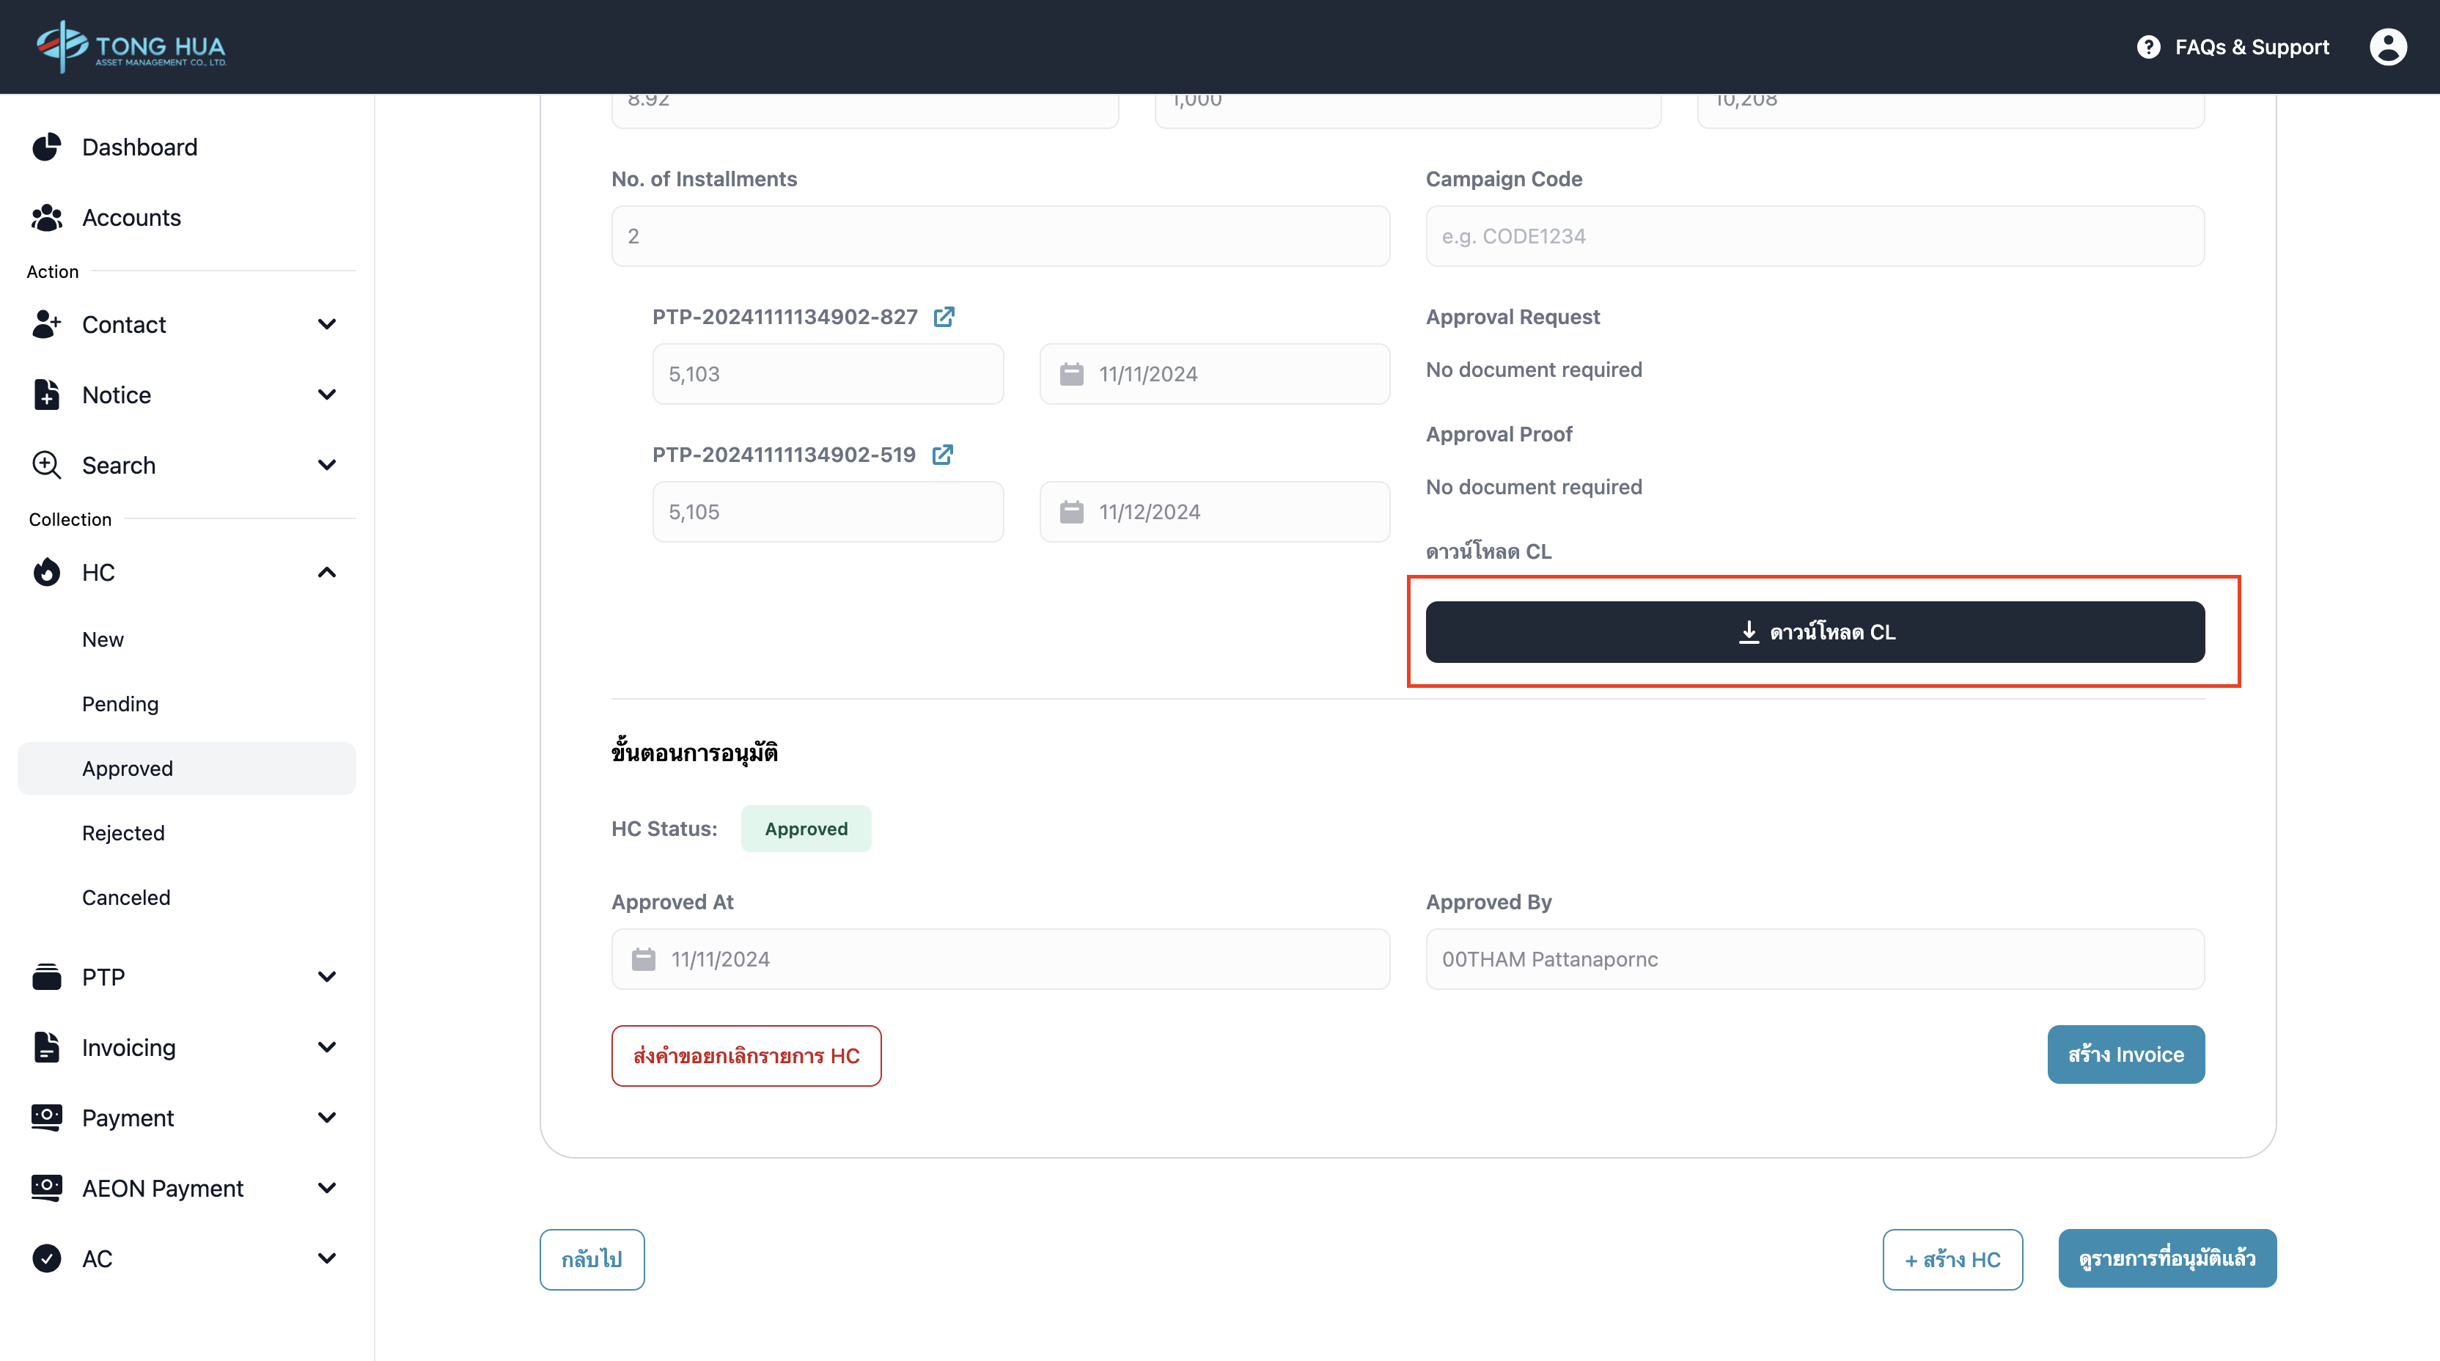Click the Campaign Code input field

tap(1814, 236)
